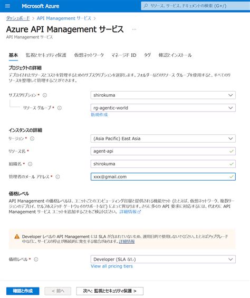Click the organization name info icon

pyautogui.click(x=30, y=164)
